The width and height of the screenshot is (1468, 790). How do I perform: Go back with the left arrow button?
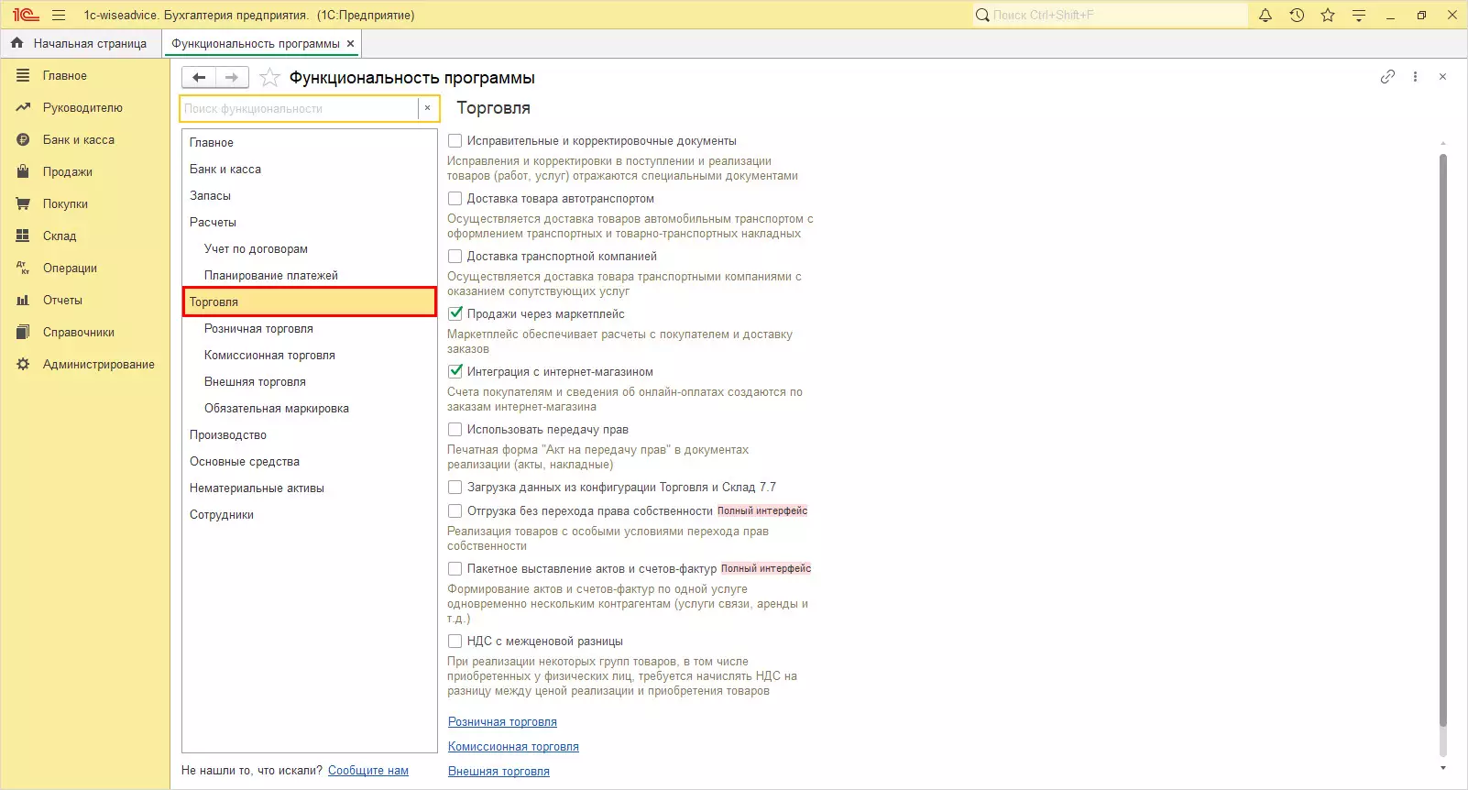tap(199, 78)
